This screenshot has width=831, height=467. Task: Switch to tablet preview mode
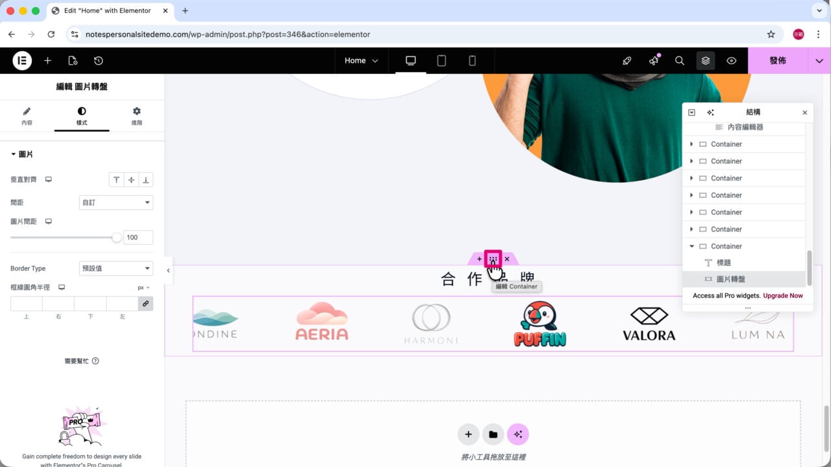pos(441,60)
